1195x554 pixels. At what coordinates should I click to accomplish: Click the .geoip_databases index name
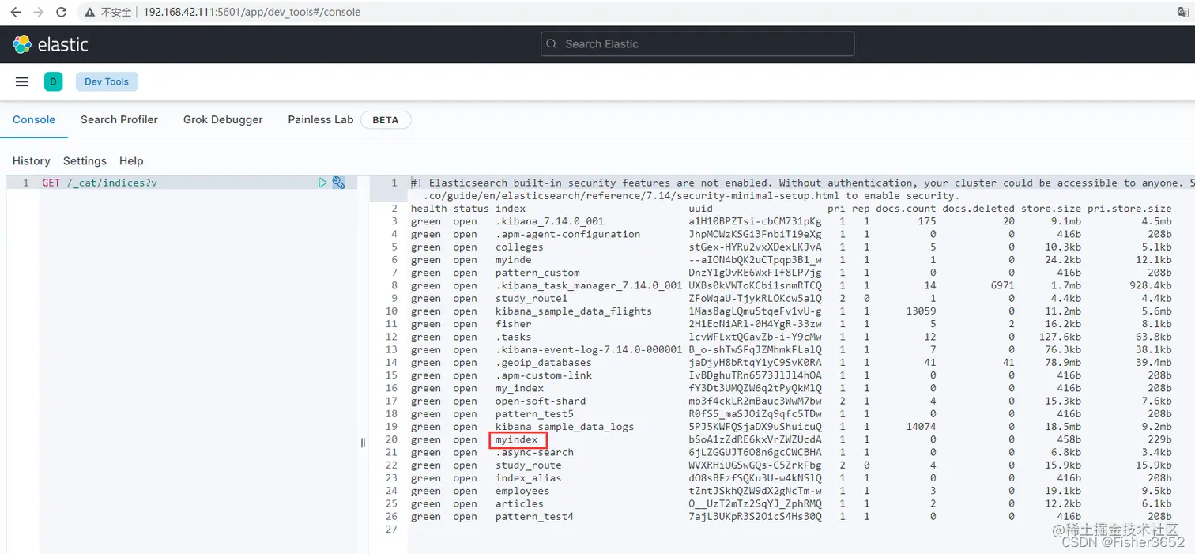tap(544, 362)
